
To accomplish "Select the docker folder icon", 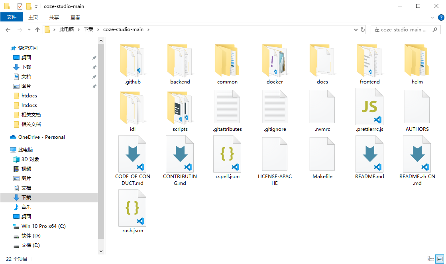I will tap(275, 60).
